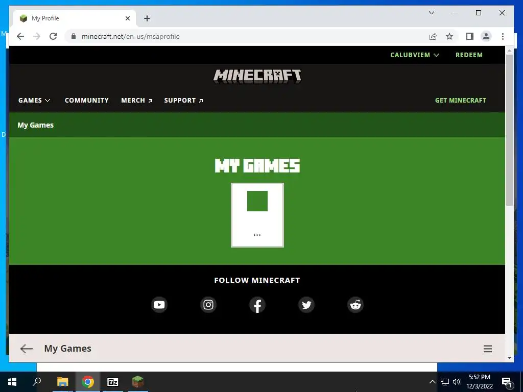Open Chrome side panel icon
The width and height of the screenshot is (523, 392).
point(470,36)
